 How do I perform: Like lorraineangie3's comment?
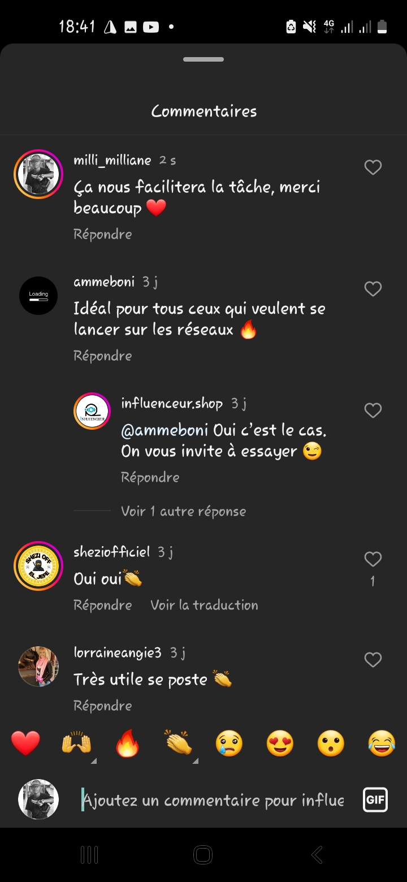point(373,660)
